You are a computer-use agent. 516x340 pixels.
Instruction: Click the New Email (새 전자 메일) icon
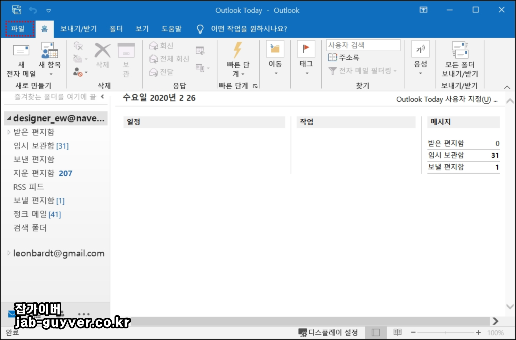coord(21,51)
